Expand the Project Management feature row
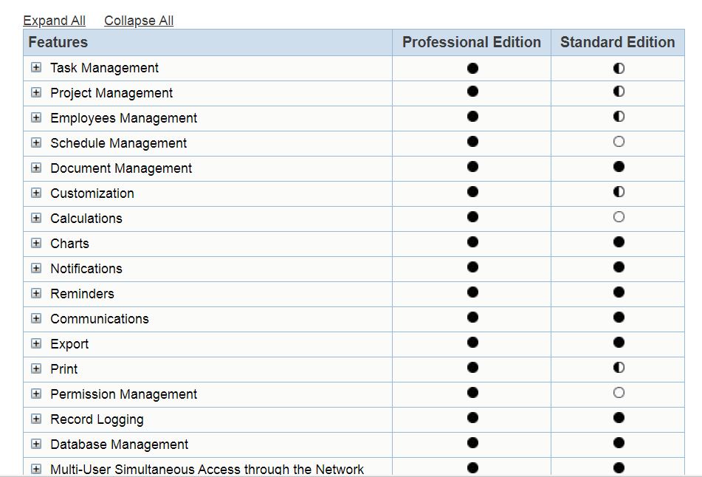This screenshot has height=477, width=702. click(x=36, y=93)
